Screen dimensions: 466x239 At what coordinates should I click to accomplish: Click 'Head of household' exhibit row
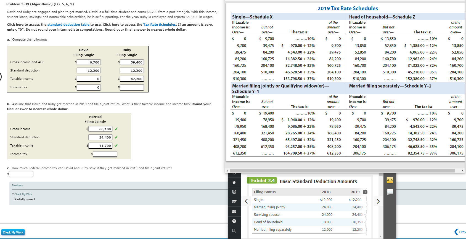pyautogui.click(x=310, y=222)
